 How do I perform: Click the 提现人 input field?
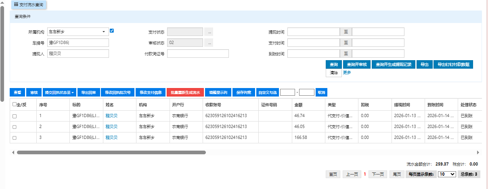coord(78,54)
